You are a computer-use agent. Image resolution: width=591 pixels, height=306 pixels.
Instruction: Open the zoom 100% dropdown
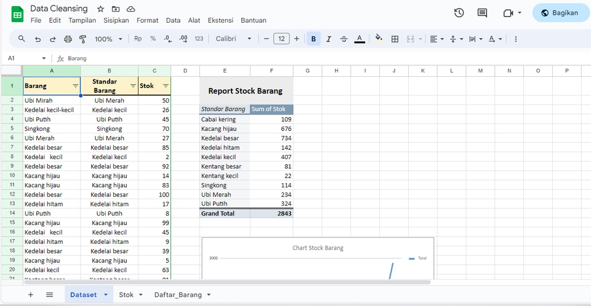click(108, 39)
